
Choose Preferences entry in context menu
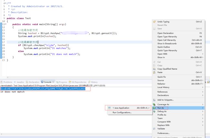click(179, 133)
